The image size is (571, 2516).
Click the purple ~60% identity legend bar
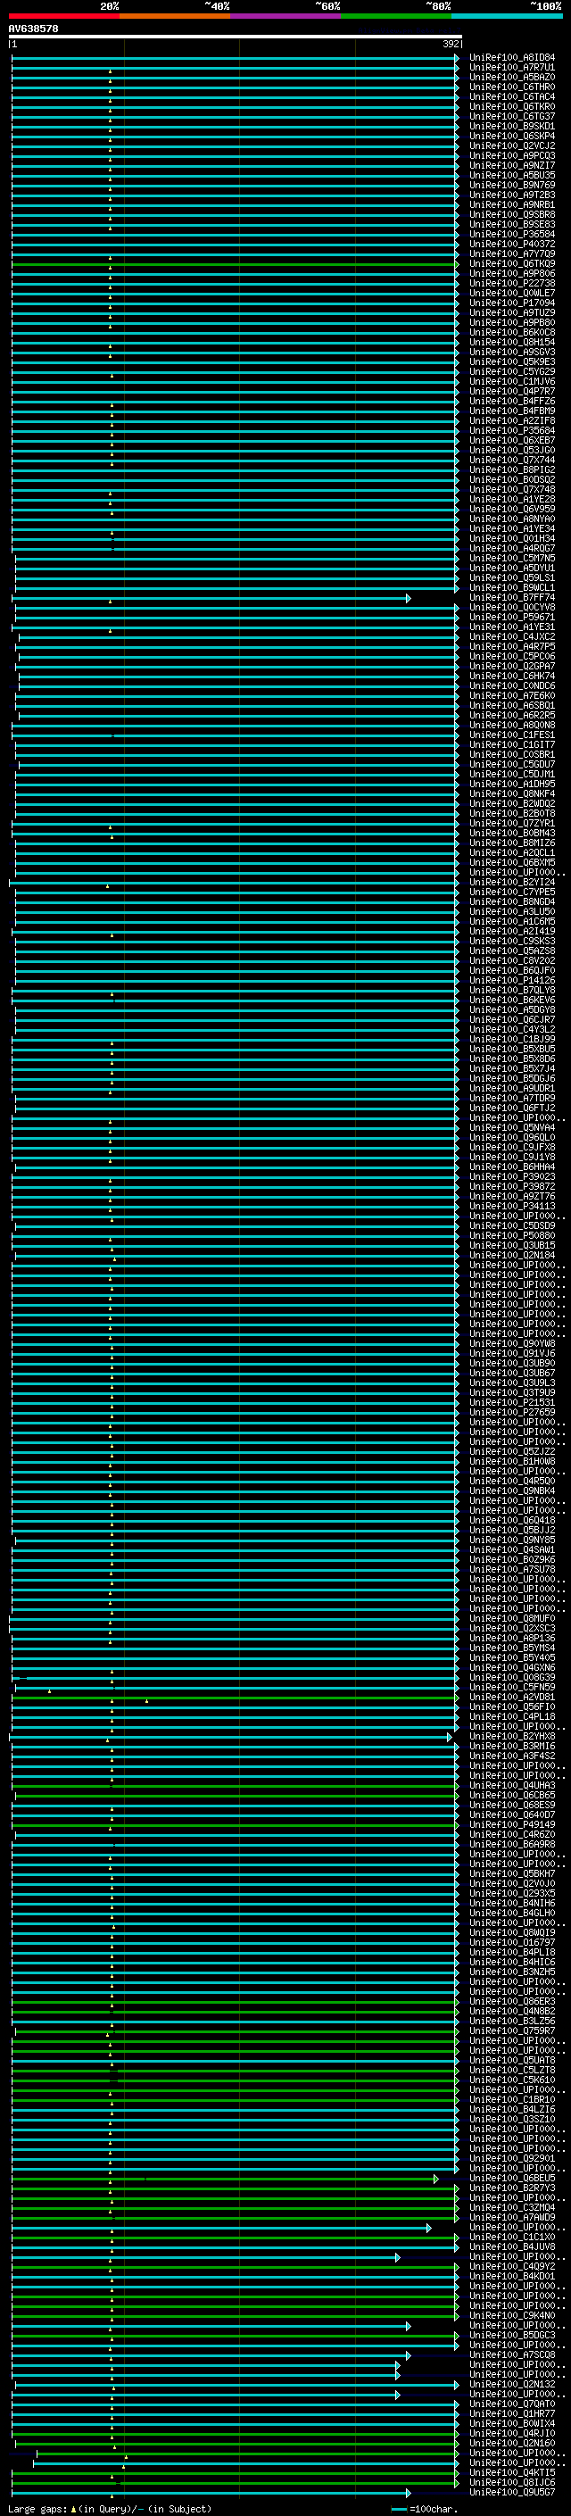coord(286,16)
